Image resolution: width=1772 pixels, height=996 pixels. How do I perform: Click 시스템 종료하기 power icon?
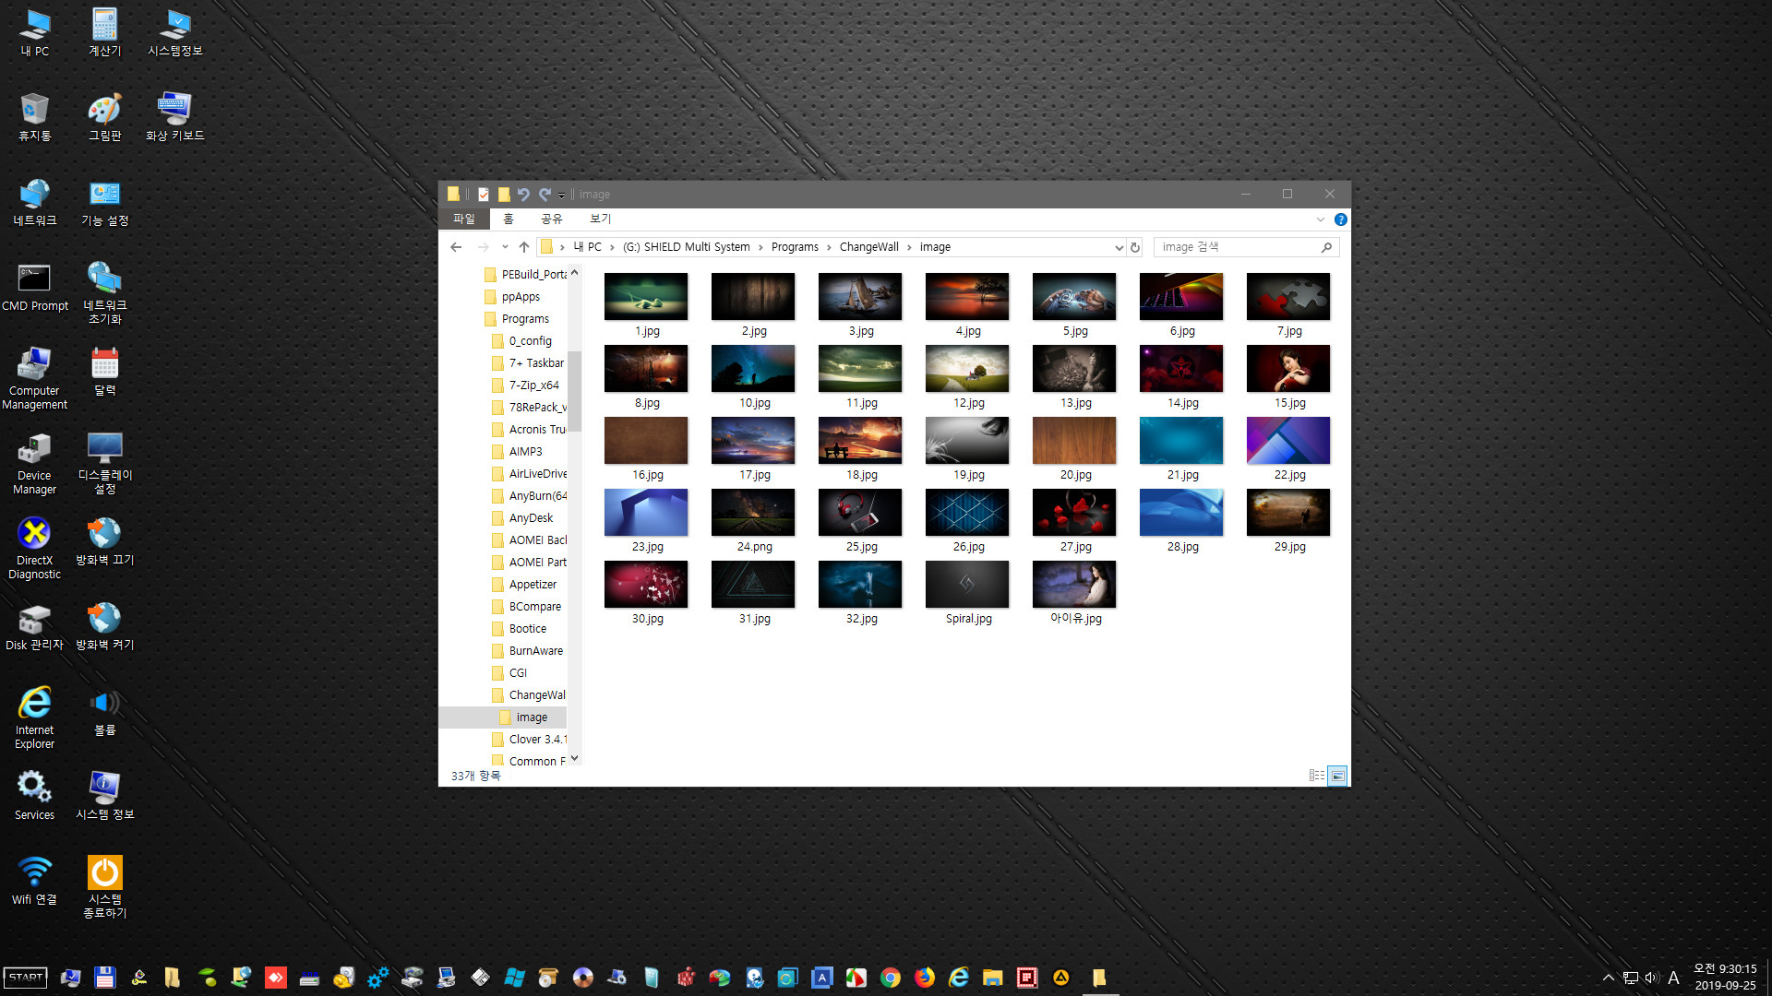click(x=104, y=886)
